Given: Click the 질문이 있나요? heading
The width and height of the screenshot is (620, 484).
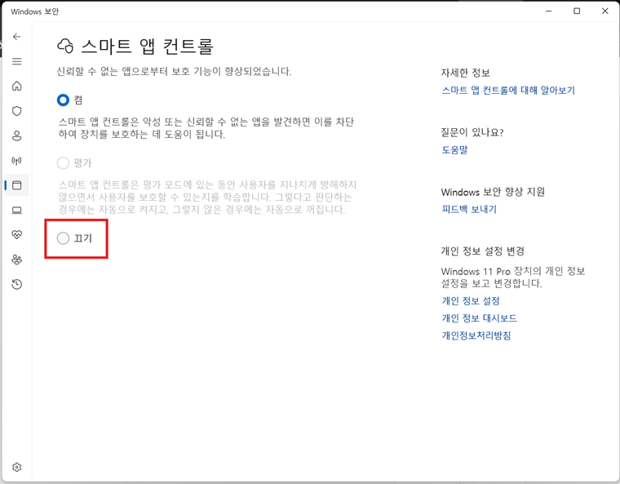Looking at the screenshot, I should pos(472,132).
